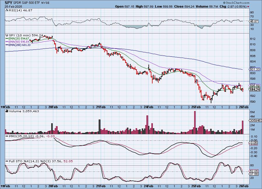Viewport: 262px width, 189px height.
Task: Click the 'High 597.89' header value
Action: pyautogui.click(x=144, y=6)
